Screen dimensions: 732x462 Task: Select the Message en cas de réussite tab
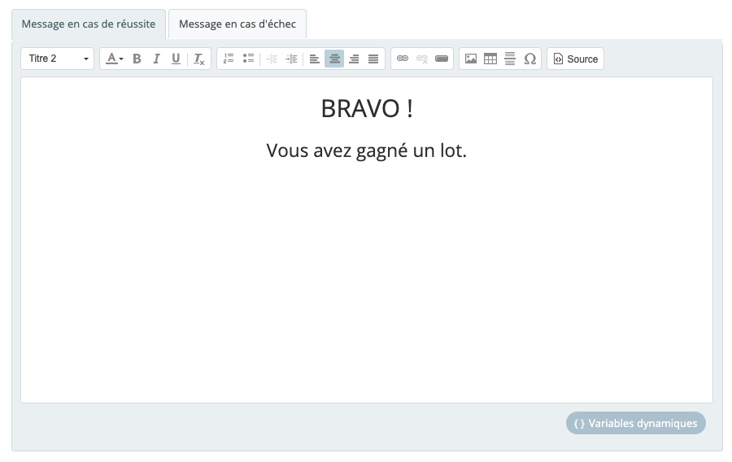89,24
